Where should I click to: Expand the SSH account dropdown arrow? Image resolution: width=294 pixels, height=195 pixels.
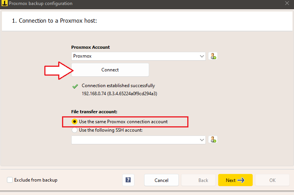click(x=202, y=140)
